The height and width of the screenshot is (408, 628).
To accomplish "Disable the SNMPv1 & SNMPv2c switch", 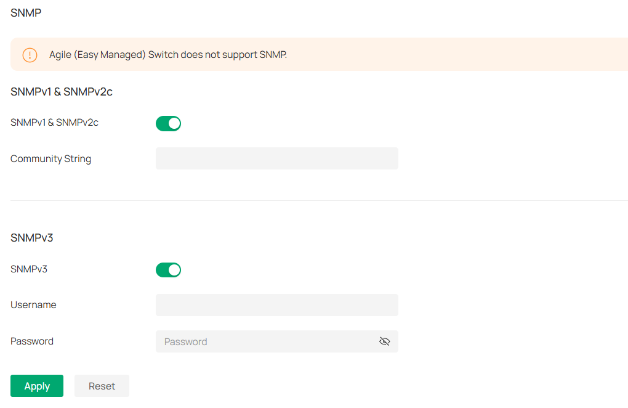I will click(168, 123).
